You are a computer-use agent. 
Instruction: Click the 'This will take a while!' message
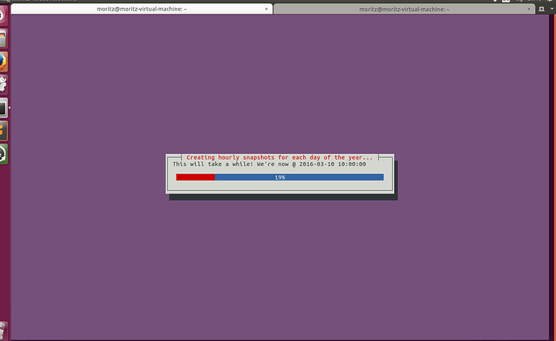(x=213, y=164)
